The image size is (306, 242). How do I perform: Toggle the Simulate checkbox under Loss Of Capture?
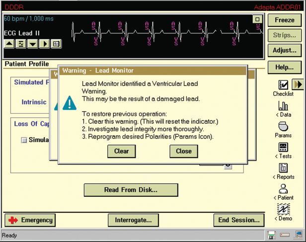(x=24, y=140)
